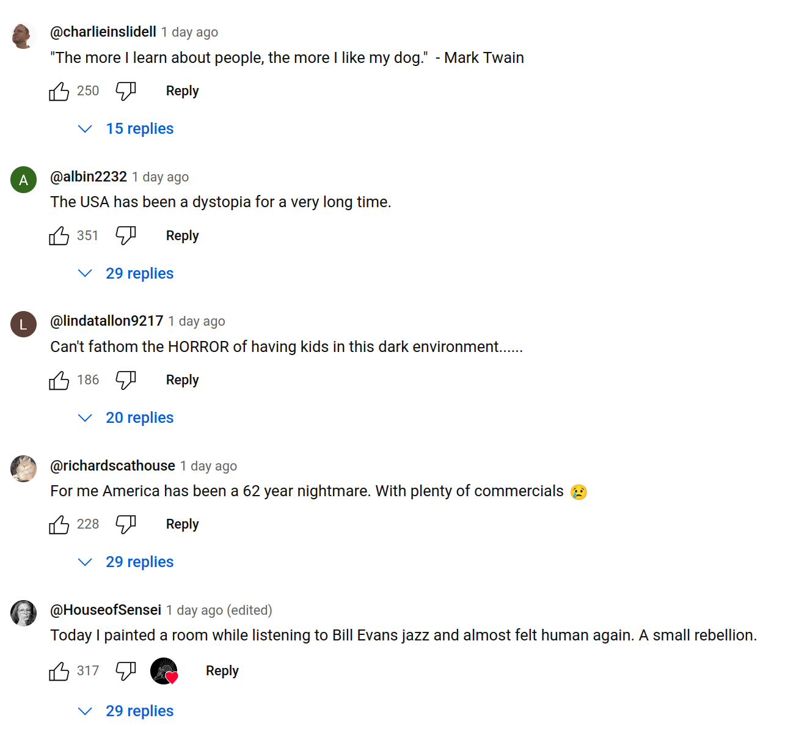Open @richardscathouse channel via username

112,466
